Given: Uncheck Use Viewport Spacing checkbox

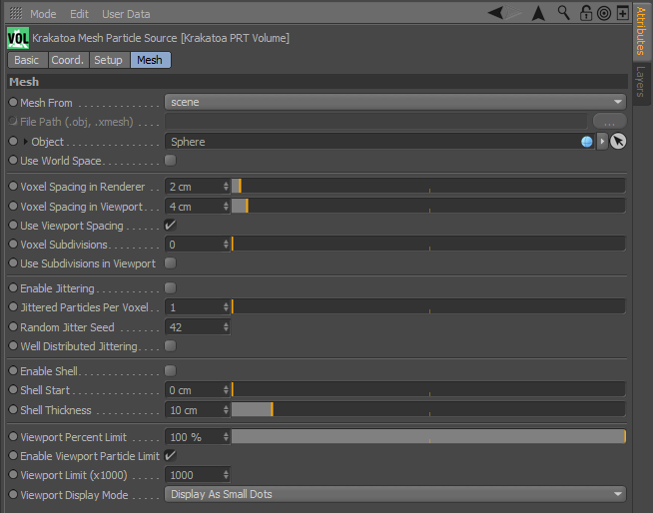Looking at the screenshot, I should click(x=171, y=226).
